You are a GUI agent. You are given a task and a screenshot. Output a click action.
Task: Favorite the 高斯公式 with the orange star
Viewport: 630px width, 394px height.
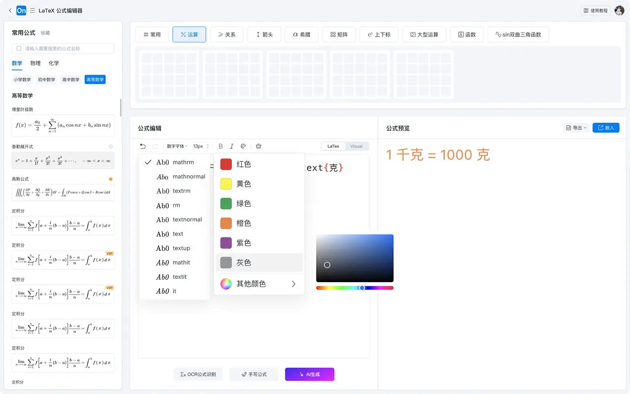pyautogui.click(x=111, y=179)
